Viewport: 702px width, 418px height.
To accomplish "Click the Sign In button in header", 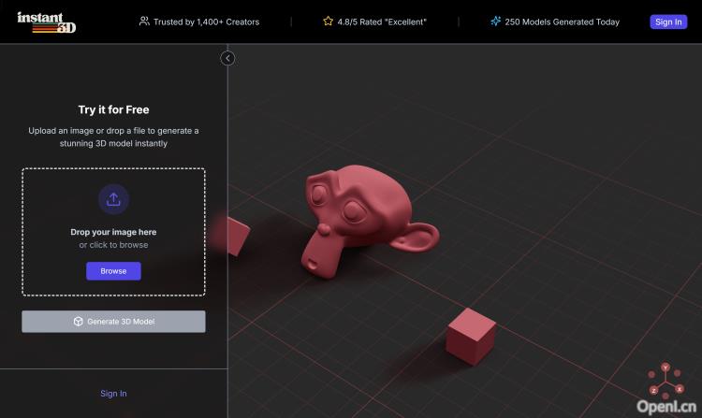I will tap(667, 22).
